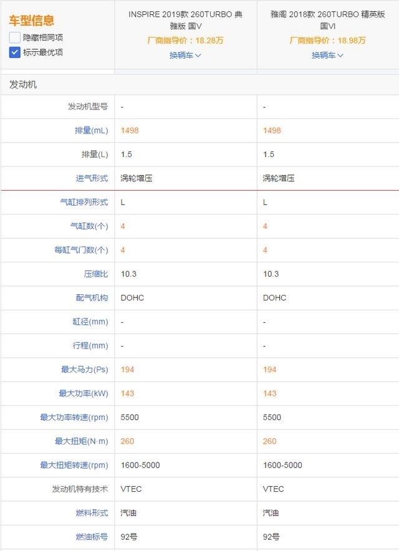Screen dimensions: 399x551
Task: Click INSPIRE's 汽油 fuel type value
Action: [x=128, y=513]
